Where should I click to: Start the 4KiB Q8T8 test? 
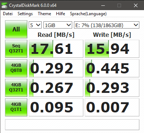(x=16, y=68)
